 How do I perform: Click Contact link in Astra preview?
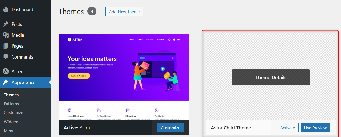coord(160,40)
